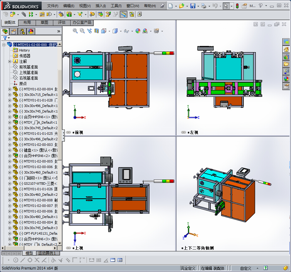291x272 pixels.
Task: Open the File Explorer task pane folder icon
Action: pos(286,64)
